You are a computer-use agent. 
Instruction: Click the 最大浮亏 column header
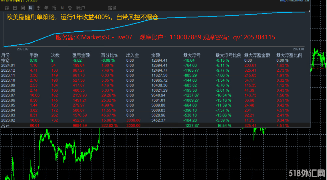(x=192, y=55)
